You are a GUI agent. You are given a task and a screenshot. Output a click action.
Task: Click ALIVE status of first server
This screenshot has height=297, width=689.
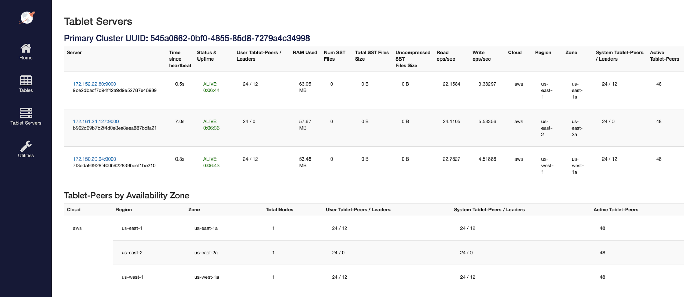[x=210, y=84]
